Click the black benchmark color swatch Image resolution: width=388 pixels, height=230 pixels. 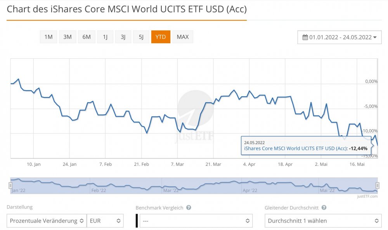(x=137, y=221)
